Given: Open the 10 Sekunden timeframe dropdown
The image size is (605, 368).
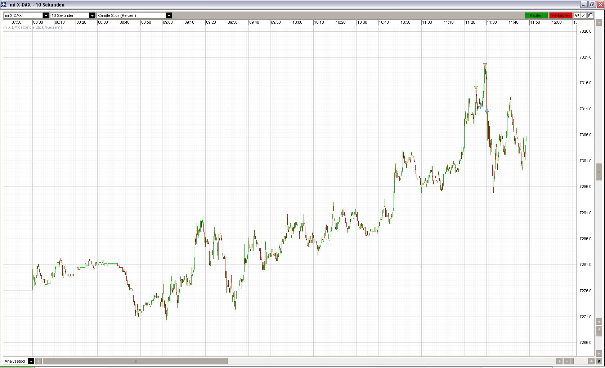Looking at the screenshot, I should [x=92, y=15].
